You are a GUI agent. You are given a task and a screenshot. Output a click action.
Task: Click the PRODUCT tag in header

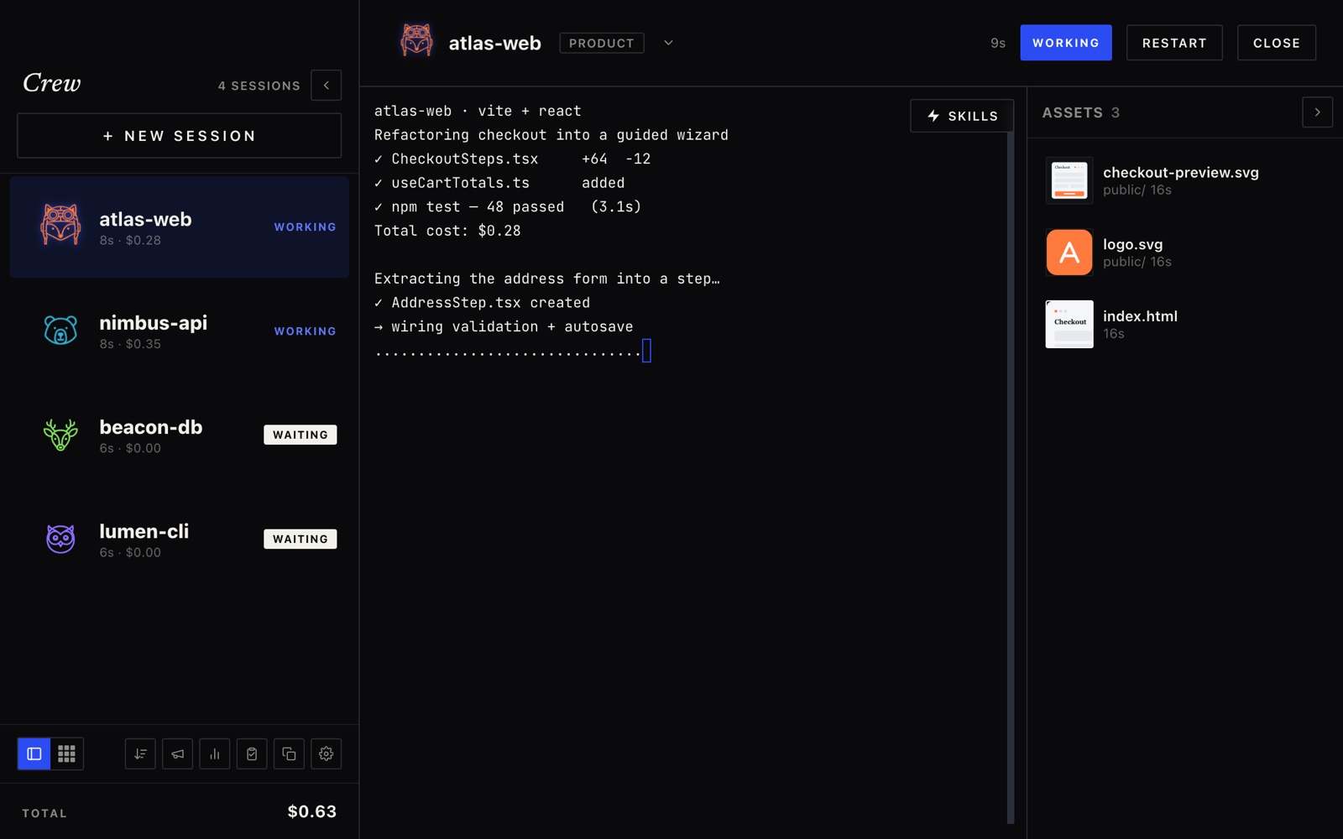click(x=602, y=43)
